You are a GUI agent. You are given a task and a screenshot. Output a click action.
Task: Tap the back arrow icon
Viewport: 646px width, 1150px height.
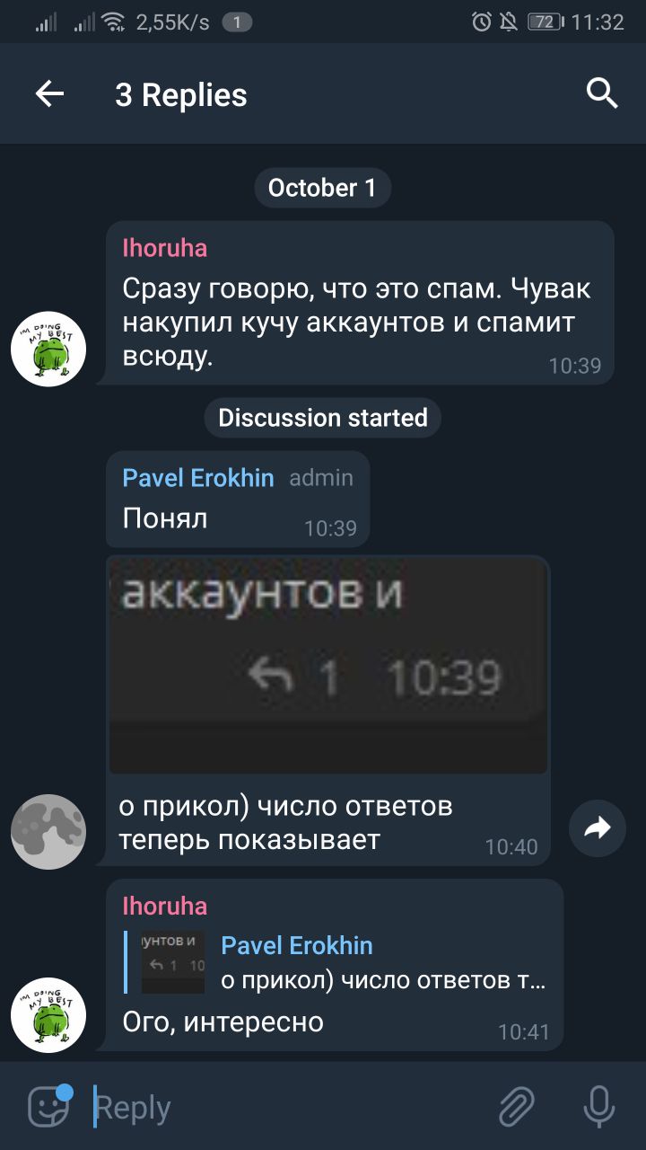(x=49, y=93)
